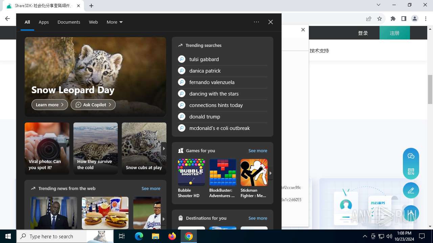
Task: Click the back-to-top arrow floating button
Action: point(411,214)
